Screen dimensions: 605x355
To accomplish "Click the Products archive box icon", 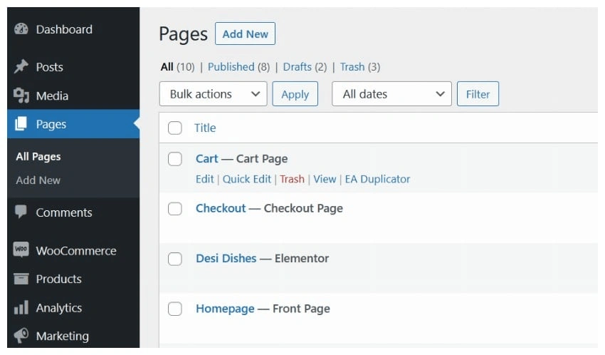I will point(21,279).
